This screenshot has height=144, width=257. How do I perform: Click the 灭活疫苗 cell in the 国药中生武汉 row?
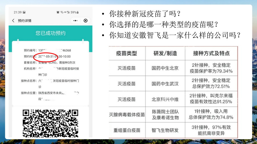tap(127, 84)
